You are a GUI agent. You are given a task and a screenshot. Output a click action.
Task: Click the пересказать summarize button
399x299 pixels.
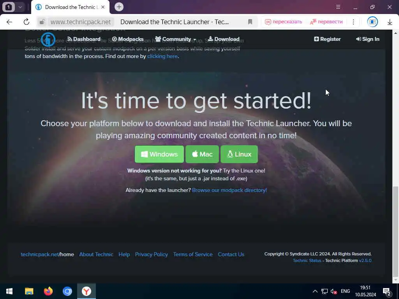[284, 22]
